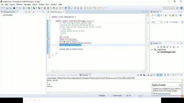Click the Open Type toolbar icon
The image size is (184, 103).
coord(54,8)
